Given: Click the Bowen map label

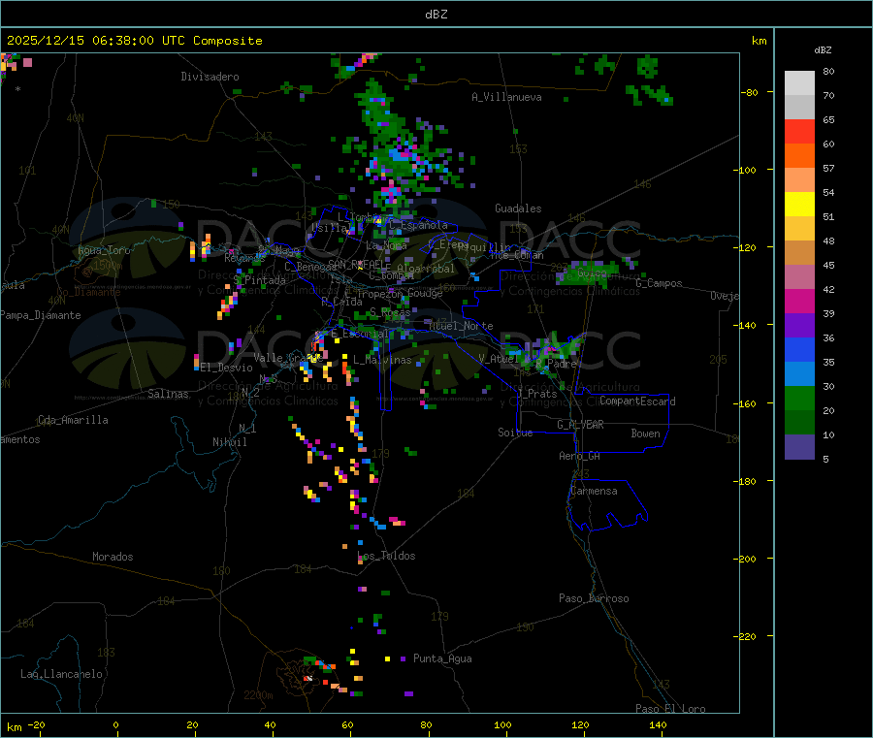Looking at the screenshot, I should point(645,433).
